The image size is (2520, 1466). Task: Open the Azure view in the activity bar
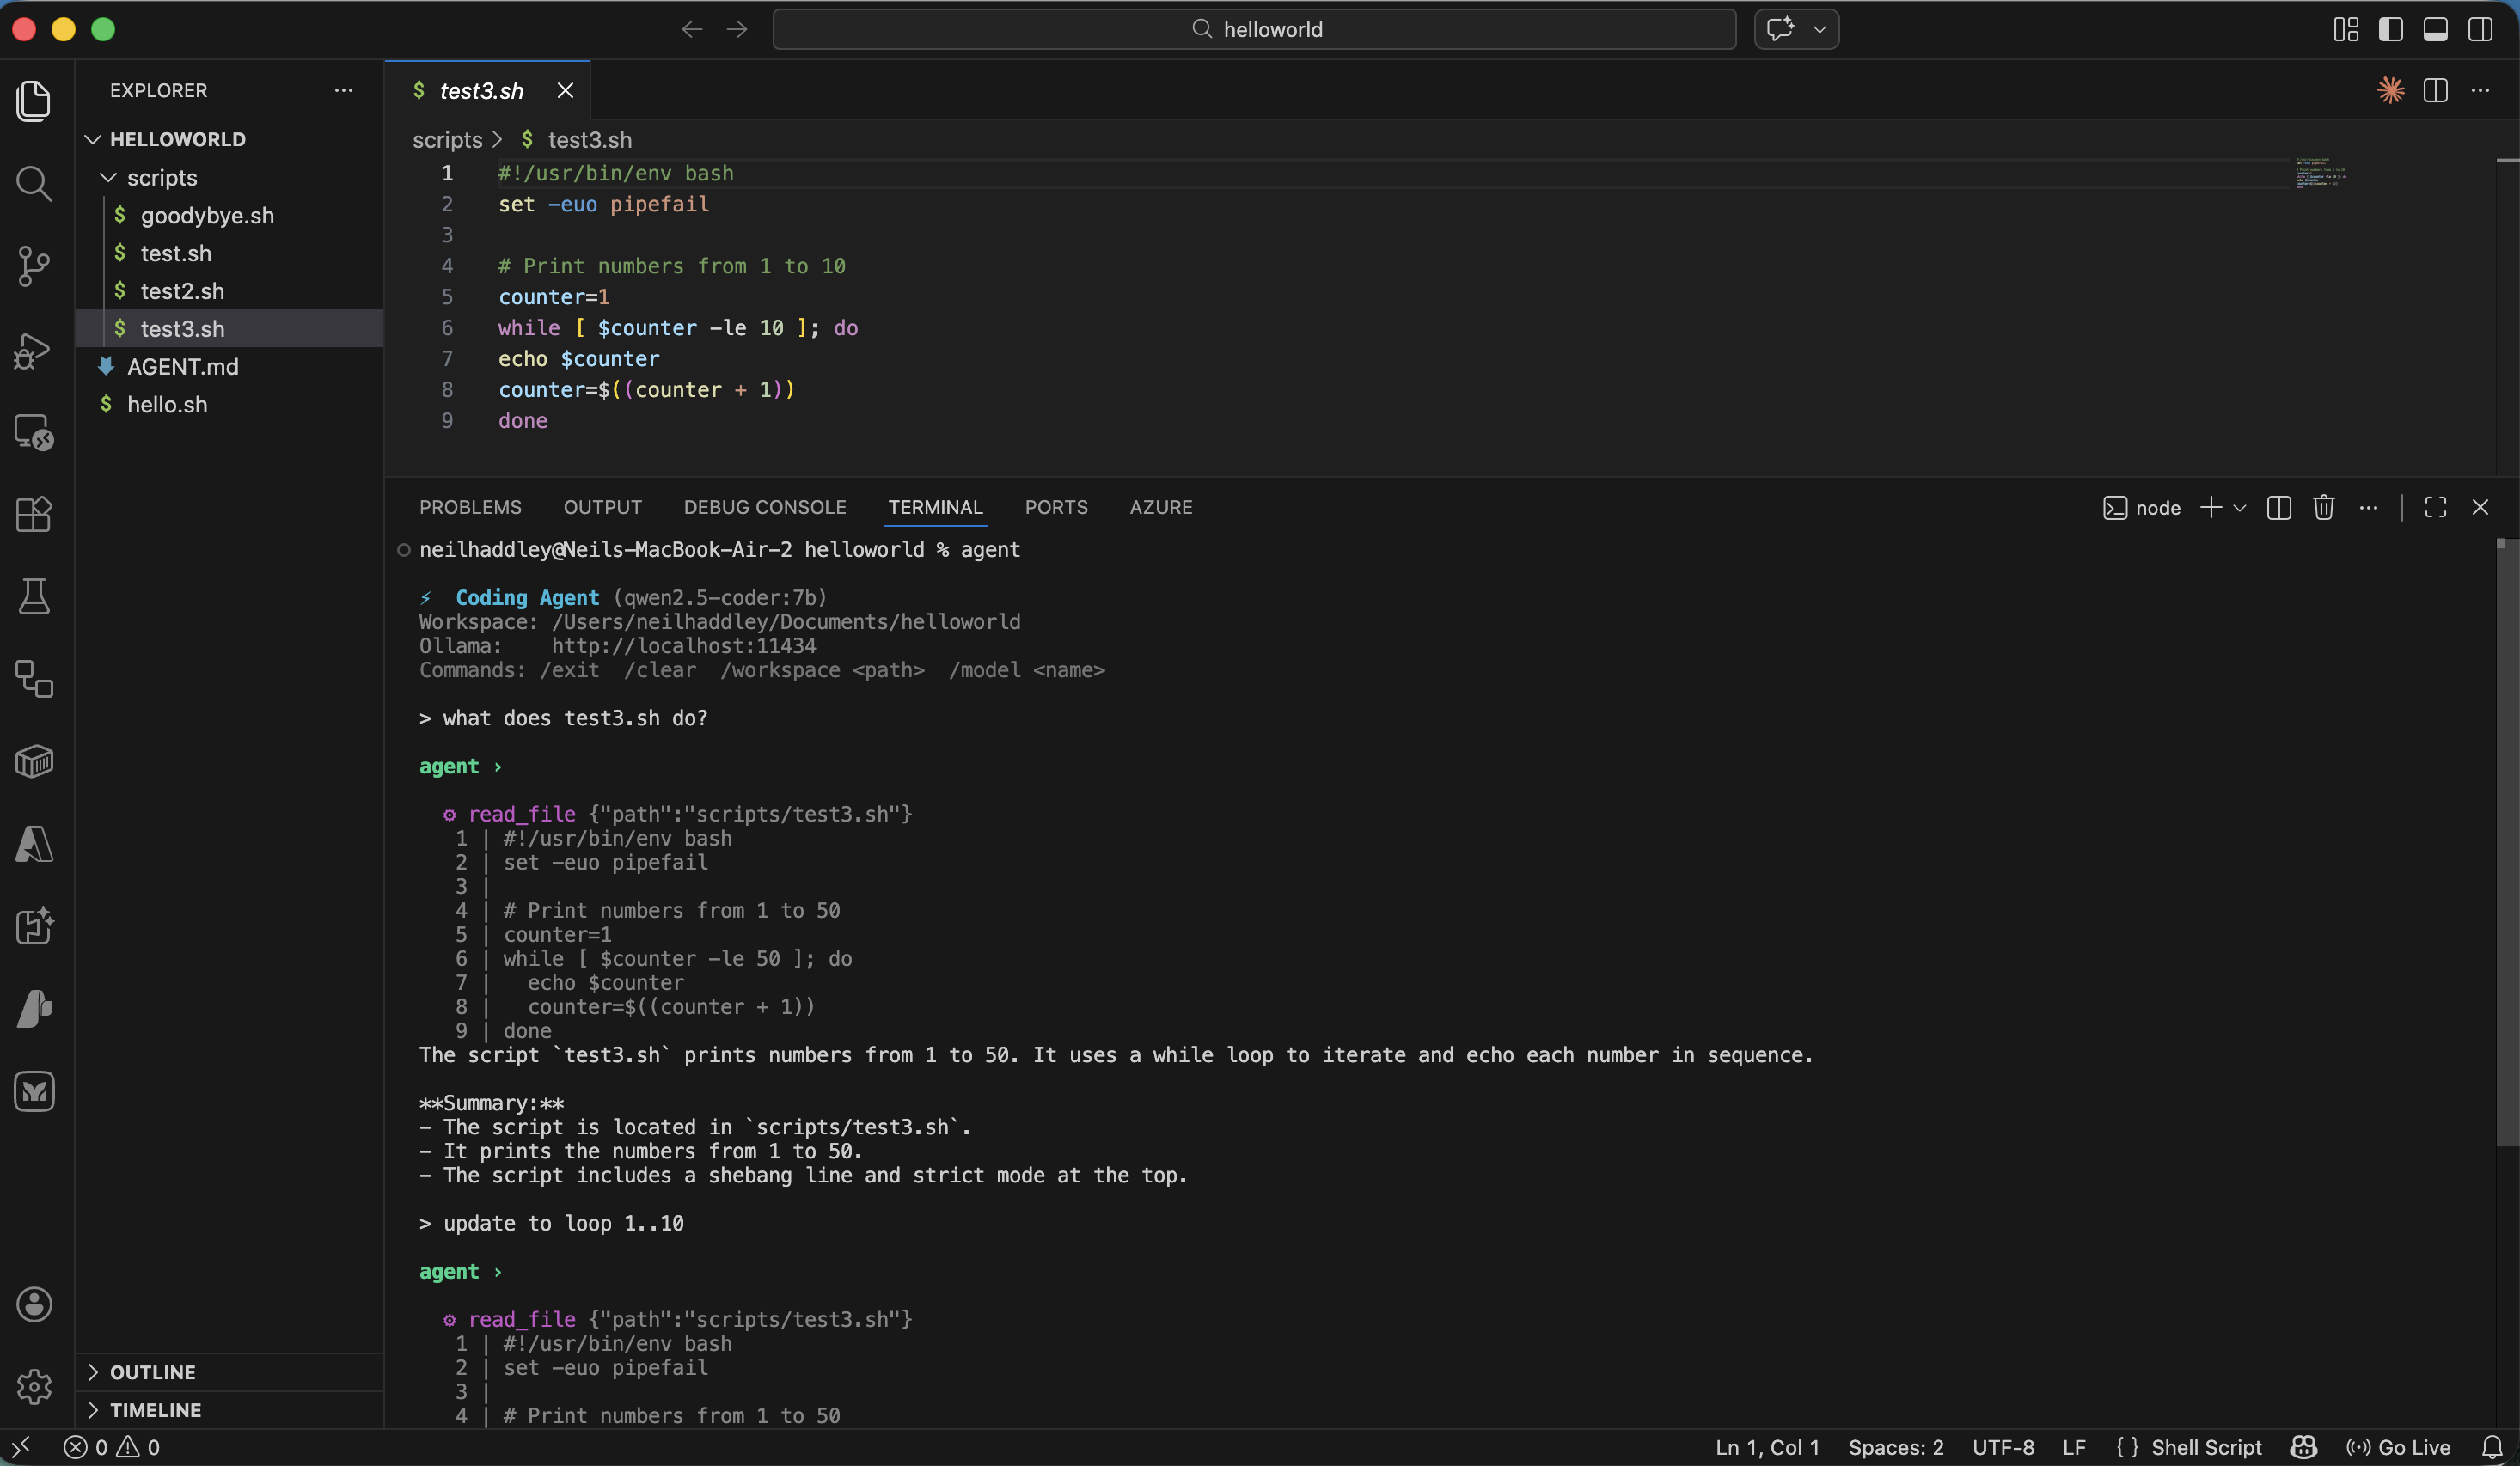[34, 845]
